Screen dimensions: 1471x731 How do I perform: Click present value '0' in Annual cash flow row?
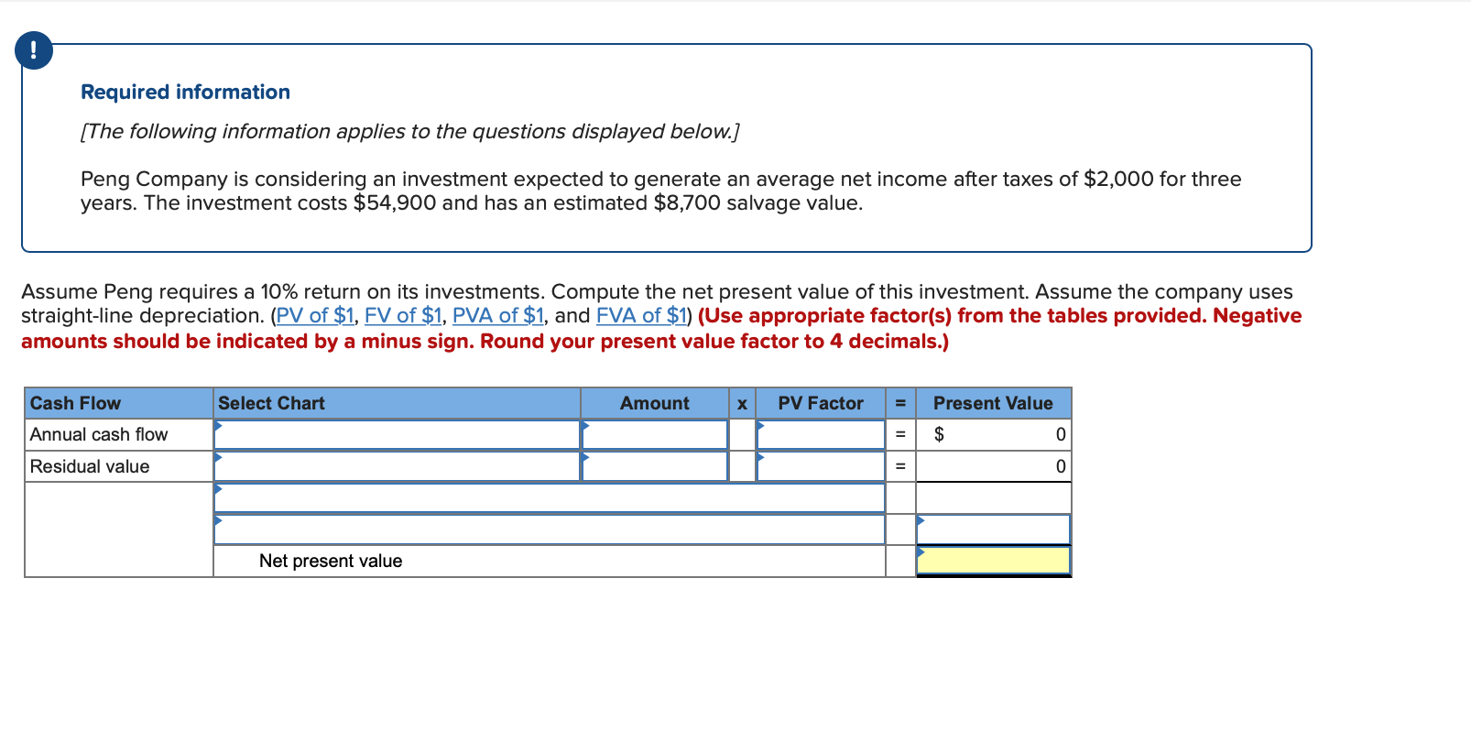1061,434
